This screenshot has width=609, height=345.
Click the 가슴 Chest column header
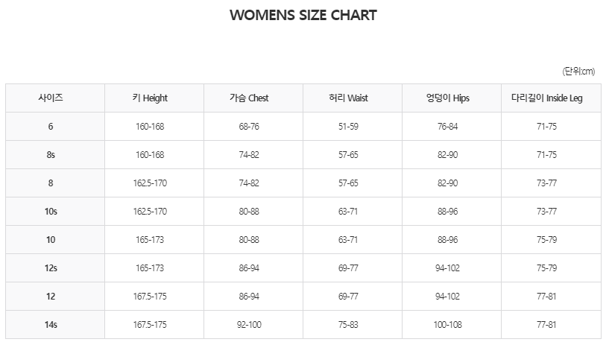coord(249,98)
